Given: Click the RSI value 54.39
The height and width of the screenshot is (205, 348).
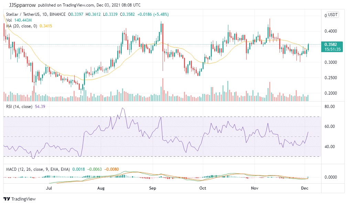Looking at the screenshot, I should coord(40,107).
